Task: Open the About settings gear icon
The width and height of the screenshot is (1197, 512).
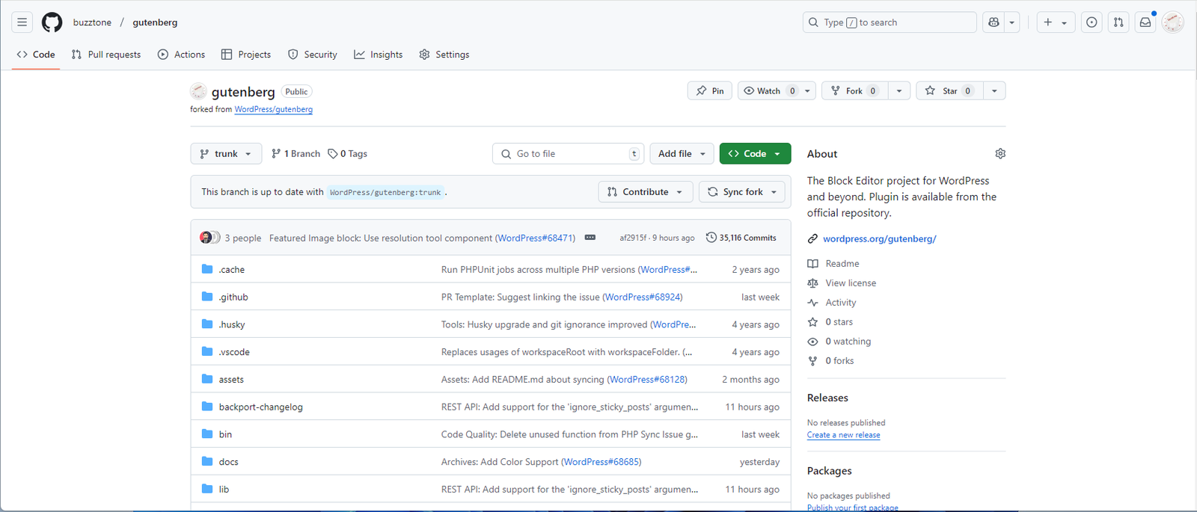Action: coord(1000,153)
